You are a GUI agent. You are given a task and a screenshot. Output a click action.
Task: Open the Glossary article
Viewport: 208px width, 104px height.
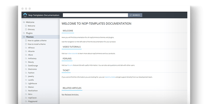tap(31, 29)
